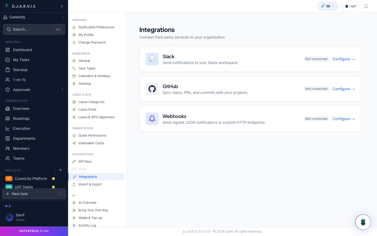This screenshot has height=236, width=377.
Task: Open Standup settings in Workspace section
Action: [96, 84]
